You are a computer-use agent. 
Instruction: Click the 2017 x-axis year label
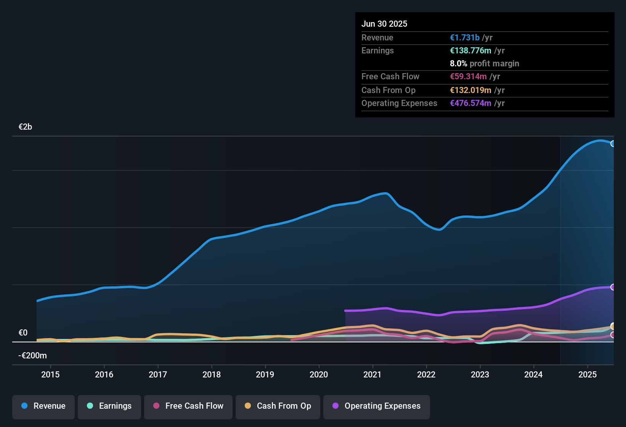click(158, 374)
